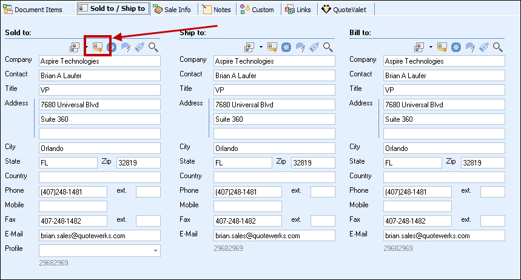Expand the contact card dropdown arrow in Sold to
This screenshot has width=521, height=280.
(x=87, y=47)
